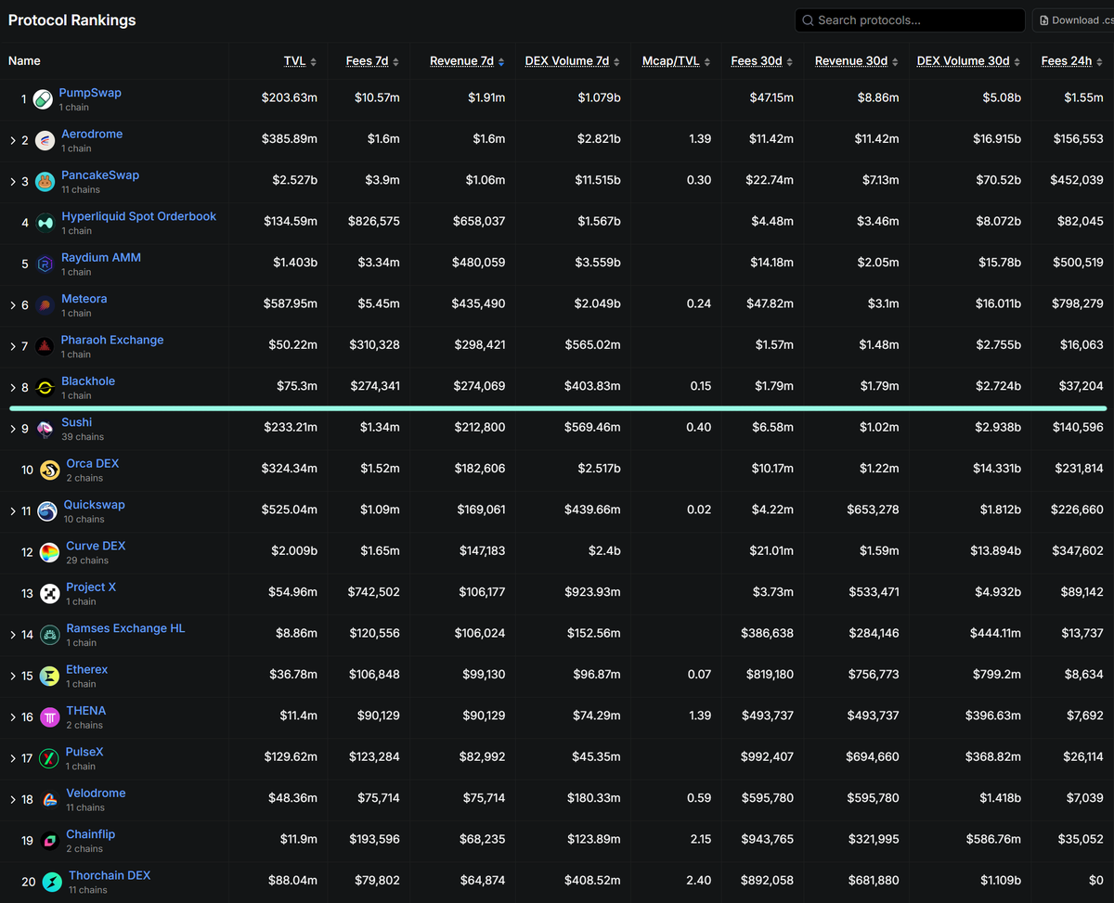This screenshot has width=1114, height=903.
Task: Select the Curve DEX multicolor logo
Action: [x=49, y=552]
